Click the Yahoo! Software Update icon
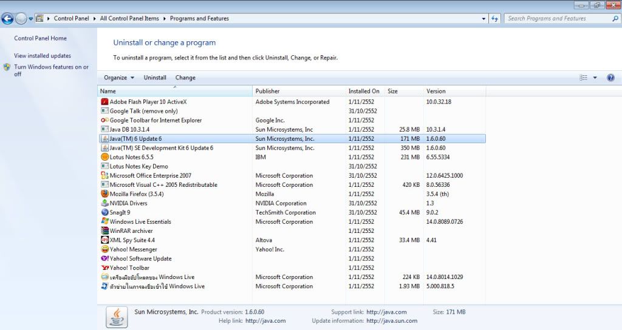Screen dimensions: 622x330 click(104, 258)
